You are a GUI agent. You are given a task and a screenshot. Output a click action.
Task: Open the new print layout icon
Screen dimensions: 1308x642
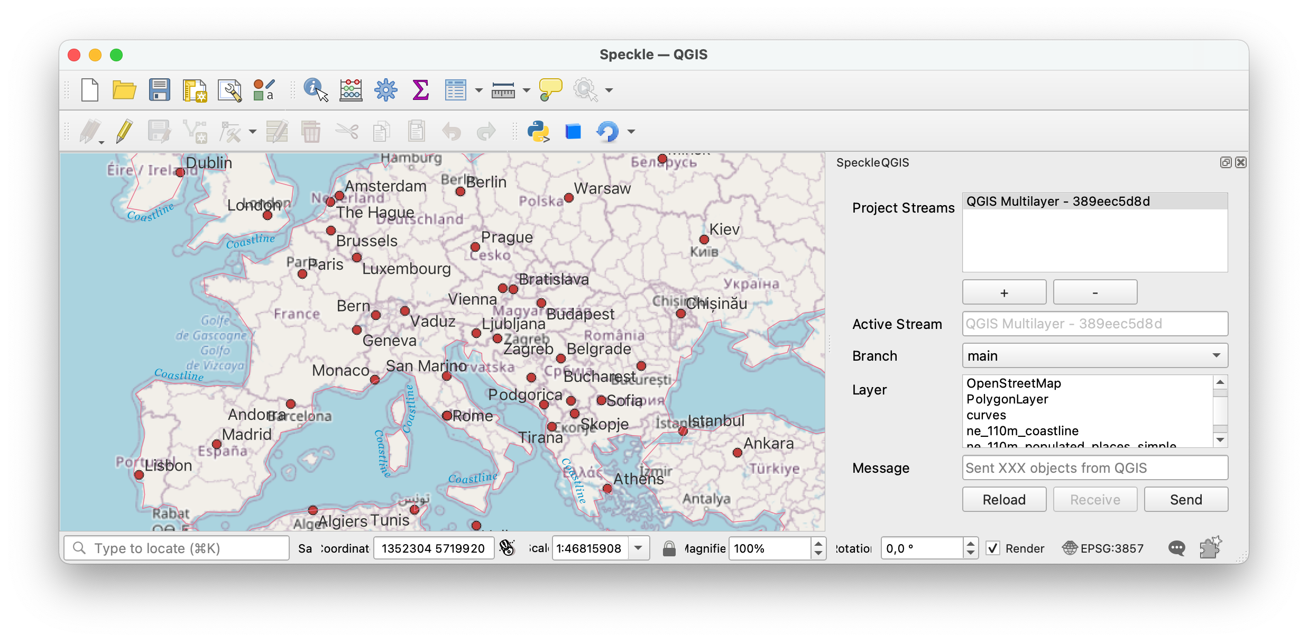click(195, 90)
